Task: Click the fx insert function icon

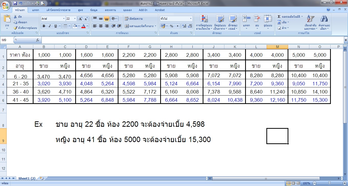Action: click(x=37, y=40)
